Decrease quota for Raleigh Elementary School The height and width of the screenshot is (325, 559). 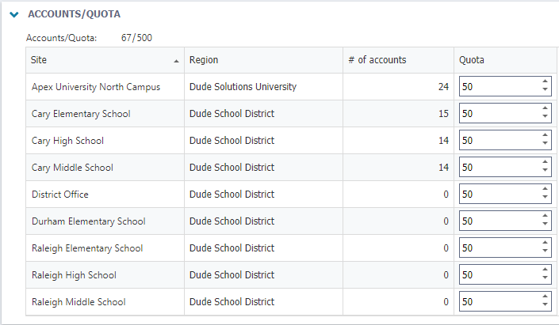pos(545,252)
